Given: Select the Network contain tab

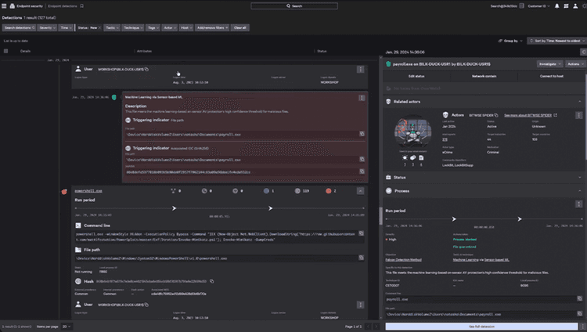Looking at the screenshot, I should point(484,76).
